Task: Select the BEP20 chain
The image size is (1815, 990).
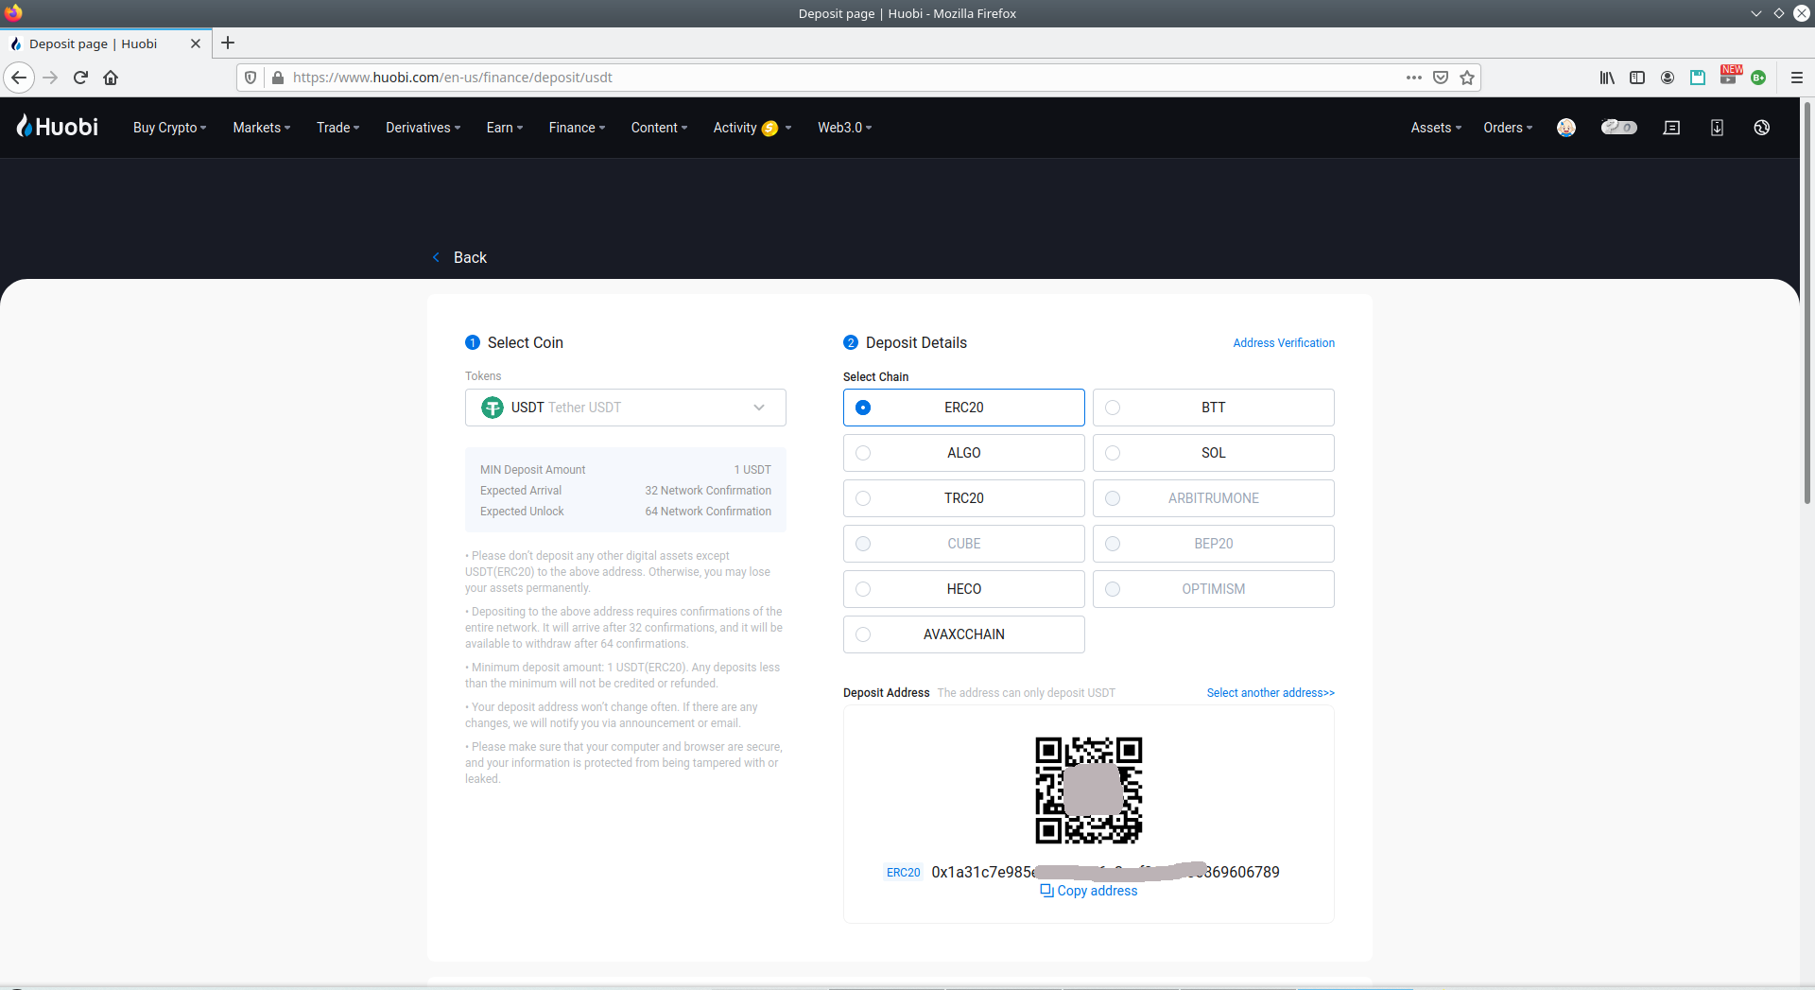Action: click(1214, 544)
